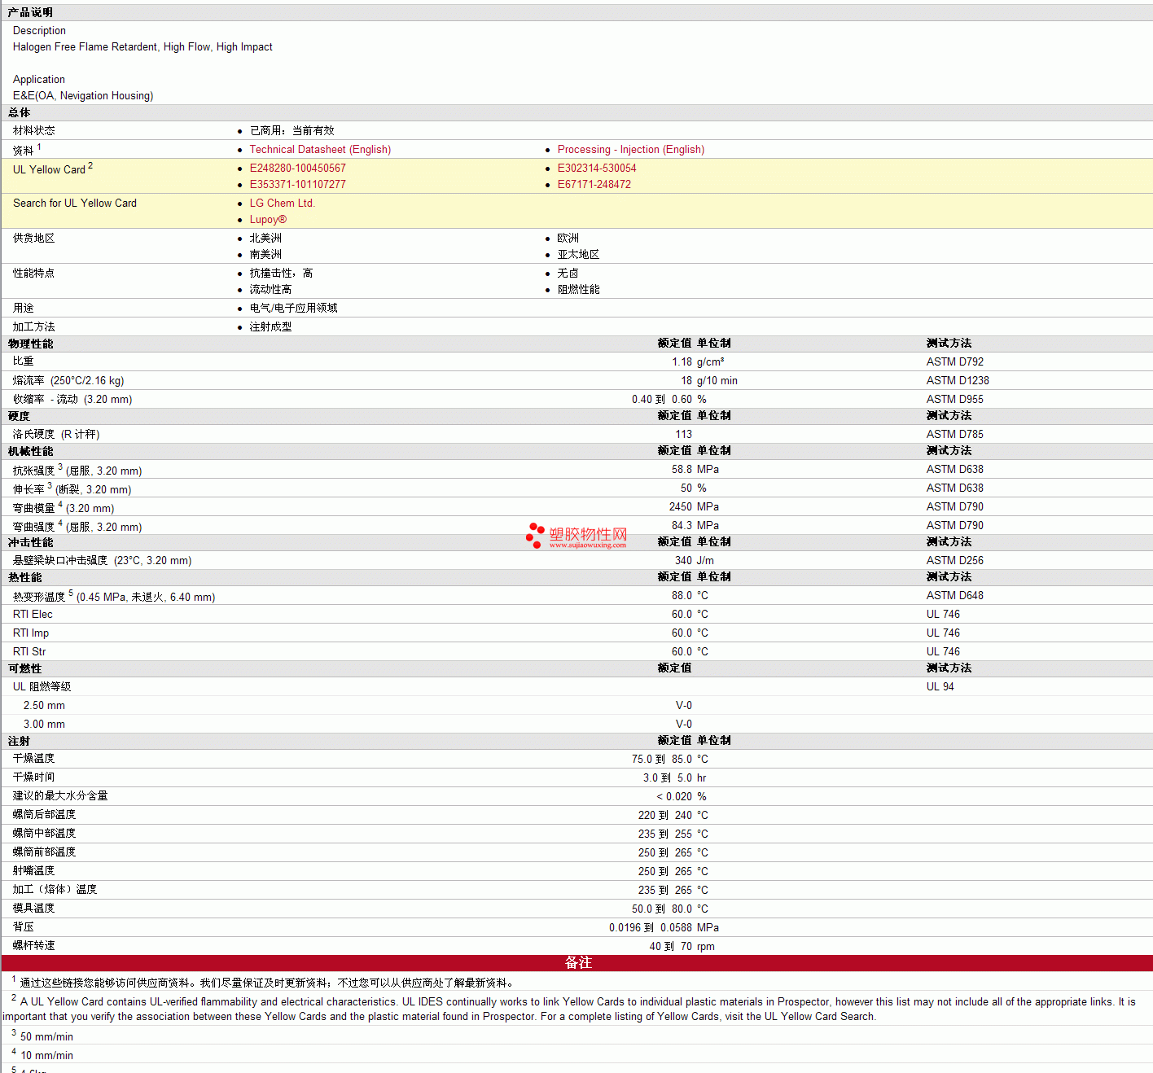Search Yellow Cards for Lupoy®
This screenshot has height=1073, width=1153.
(x=269, y=220)
